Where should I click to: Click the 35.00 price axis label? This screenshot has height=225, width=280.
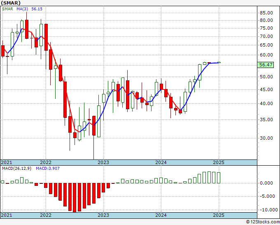click(266, 120)
